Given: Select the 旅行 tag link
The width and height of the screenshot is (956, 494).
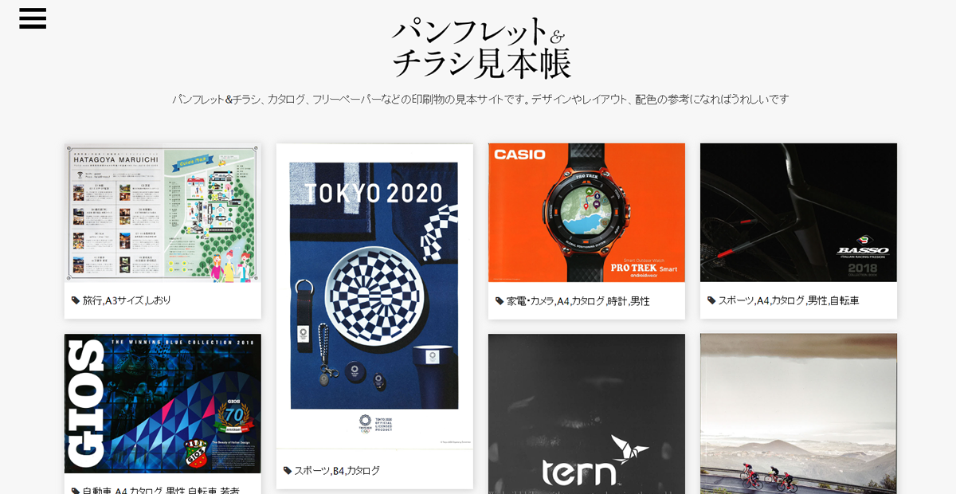Looking at the screenshot, I should [92, 300].
